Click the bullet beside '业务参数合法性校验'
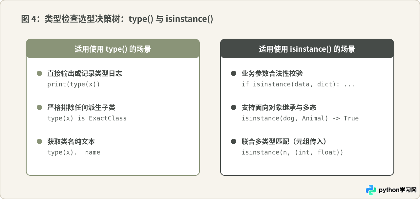The height and width of the screenshot is (199, 420). [234, 73]
